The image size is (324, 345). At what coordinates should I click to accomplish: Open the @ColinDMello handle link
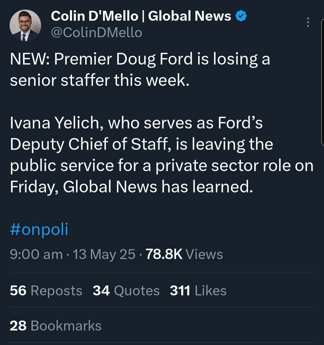click(96, 32)
